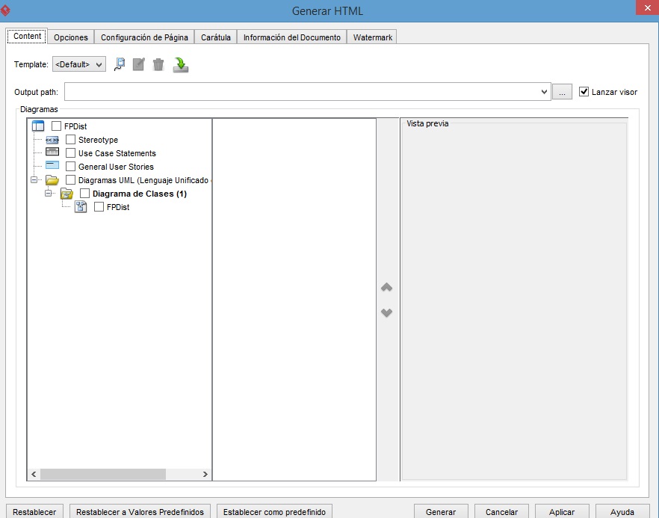This screenshot has height=518, width=659.
Task: Click the import template green arrow icon
Action: (x=180, y=65)
